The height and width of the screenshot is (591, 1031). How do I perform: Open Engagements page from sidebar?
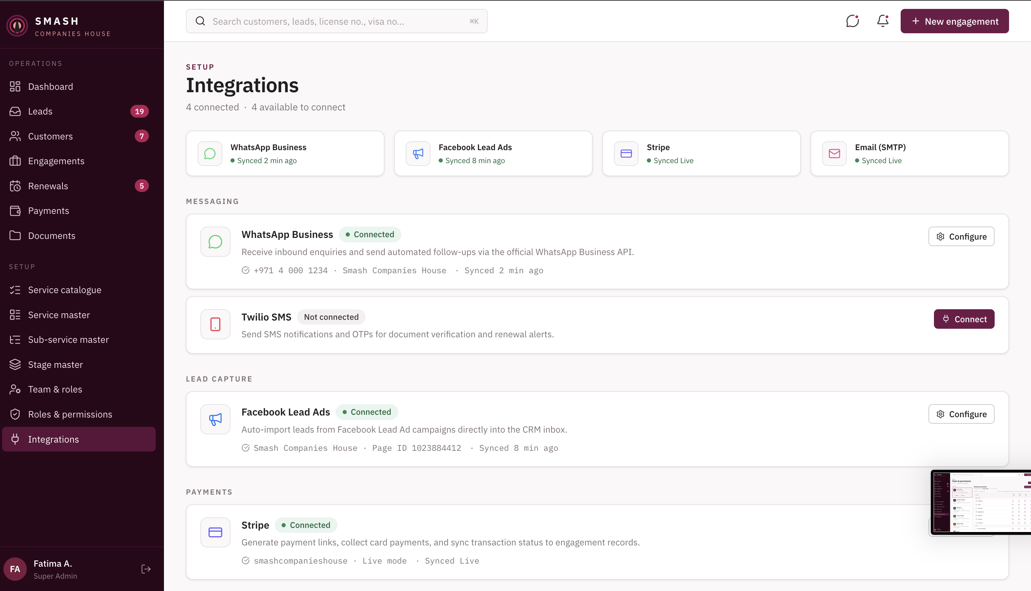[x=79, y=161]
